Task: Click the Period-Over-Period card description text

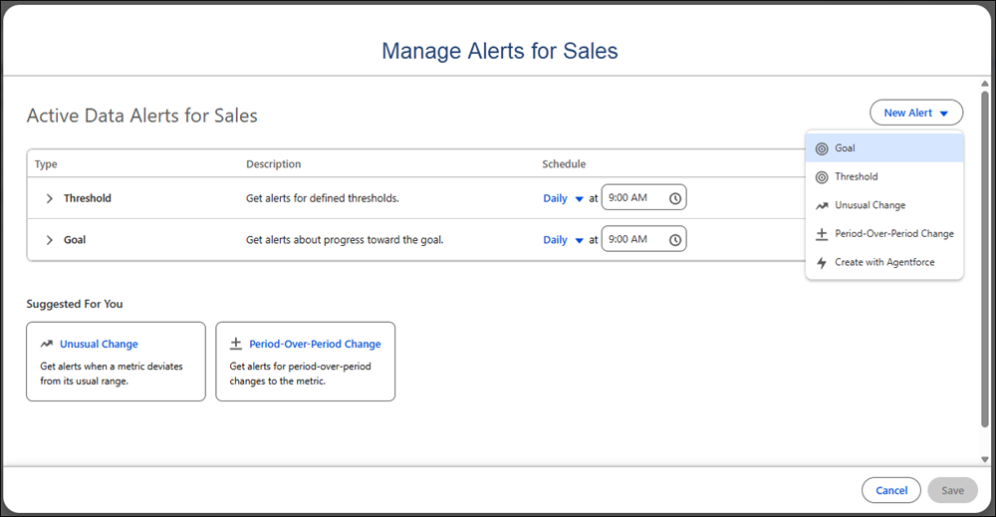Action: [300, 374]
